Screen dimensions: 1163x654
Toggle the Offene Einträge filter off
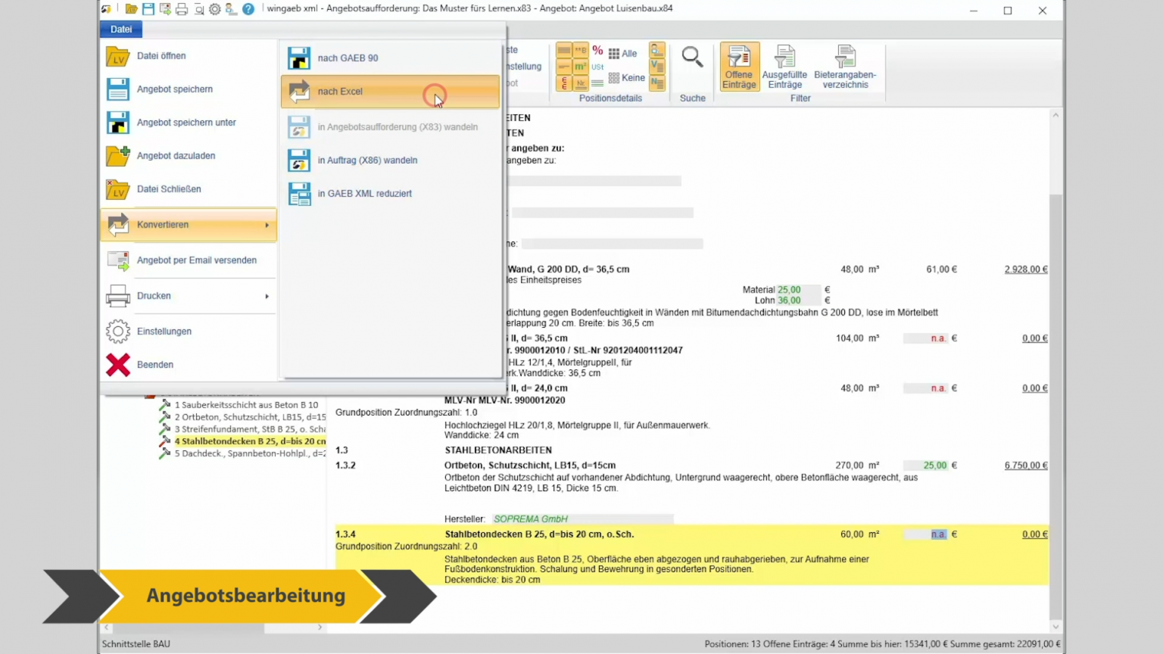click(739, 67)
